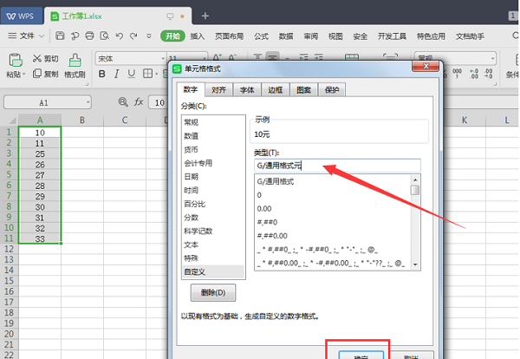This screenshot has height=359, width=520.
Task: Toggle Bold formatting button
Action: point(101,75)
